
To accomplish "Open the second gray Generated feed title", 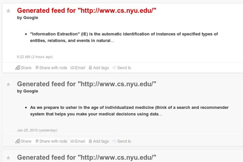I will pyautogui.click(x=87, y=84).
